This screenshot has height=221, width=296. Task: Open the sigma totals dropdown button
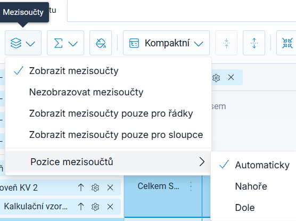pos(65,43)
